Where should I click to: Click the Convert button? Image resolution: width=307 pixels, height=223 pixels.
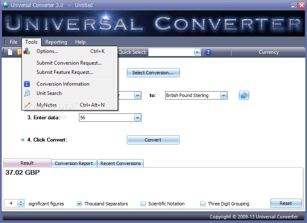(153, 140)
